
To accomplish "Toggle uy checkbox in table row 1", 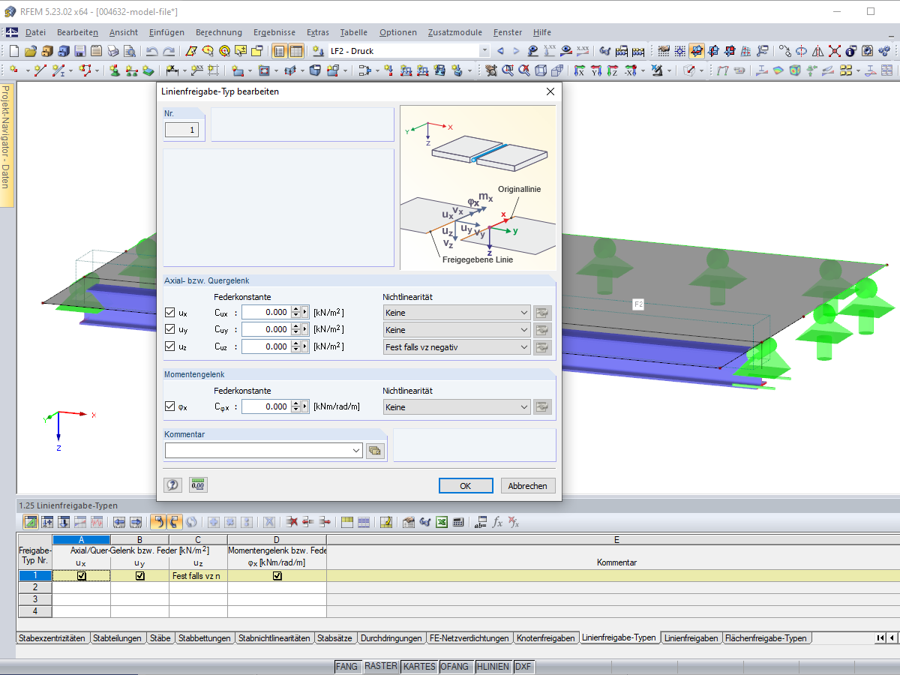I will 140,576.
